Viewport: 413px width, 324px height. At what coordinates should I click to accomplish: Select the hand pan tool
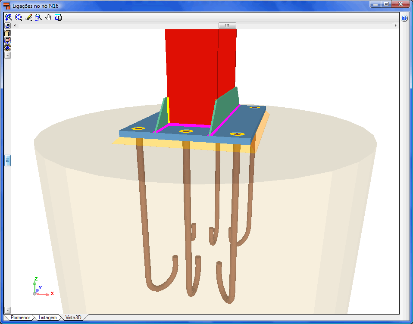[x=48, y=17]
